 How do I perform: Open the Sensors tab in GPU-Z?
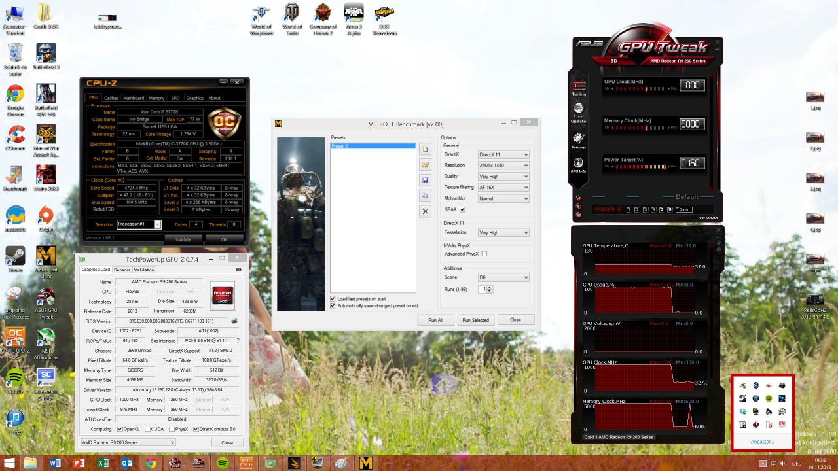click(122, 270)
